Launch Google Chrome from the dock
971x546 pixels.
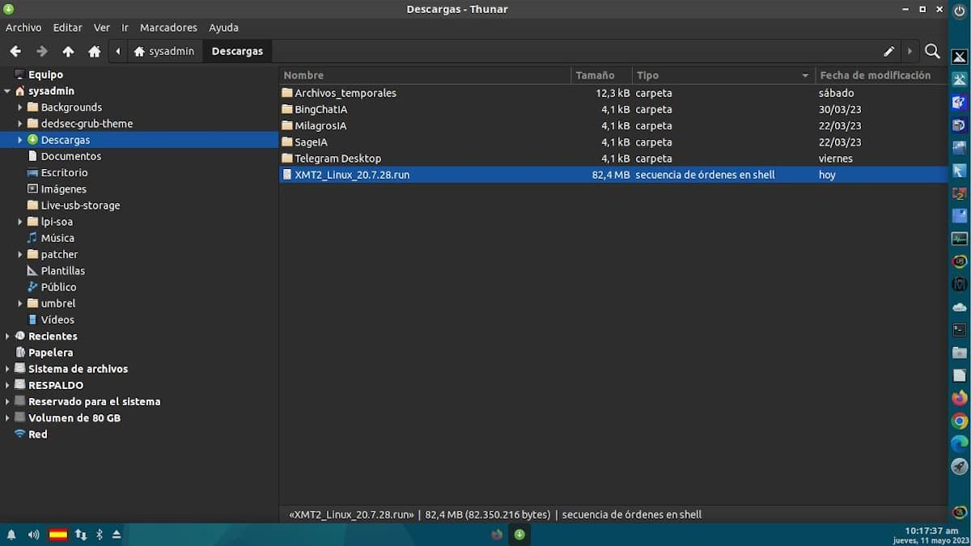coord(960,421)
